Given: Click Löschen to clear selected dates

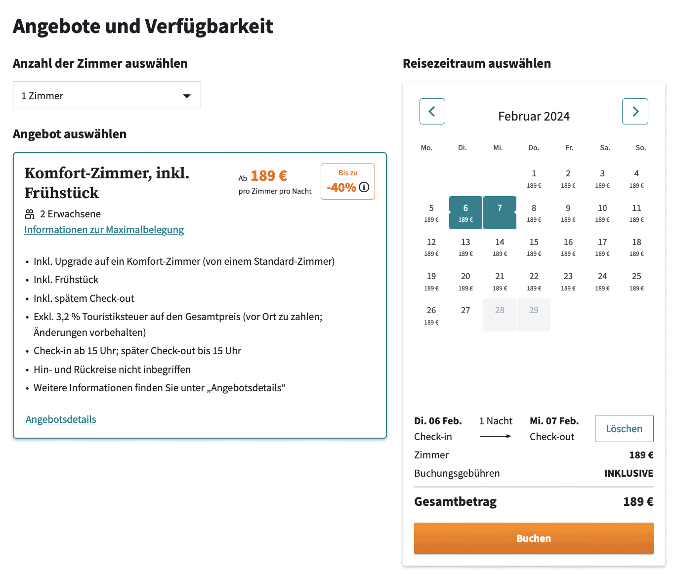Looking at the screenshot, I should (x=624, y=428).
